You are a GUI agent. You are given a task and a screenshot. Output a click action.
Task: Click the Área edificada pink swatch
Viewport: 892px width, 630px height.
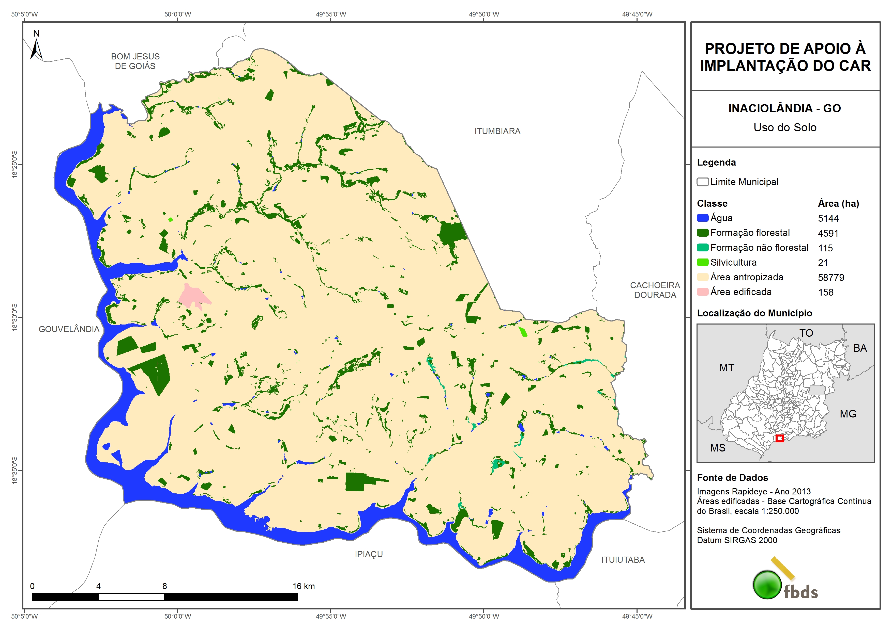coord(702,292)
